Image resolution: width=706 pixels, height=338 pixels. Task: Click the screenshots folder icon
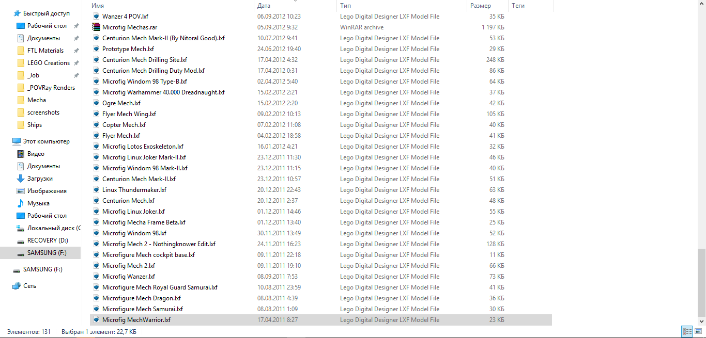(x=21, y=112)
